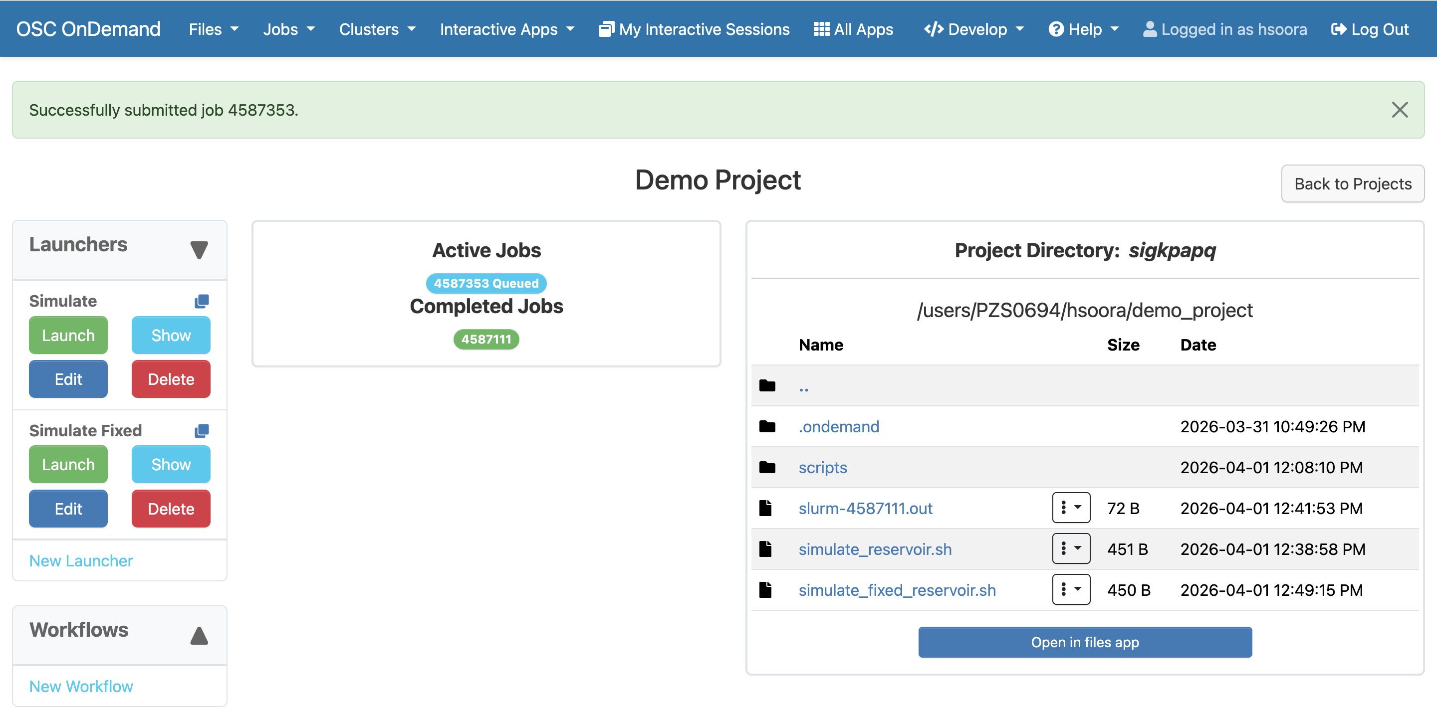Click the copy icon next to Simulate launcher

202,301
